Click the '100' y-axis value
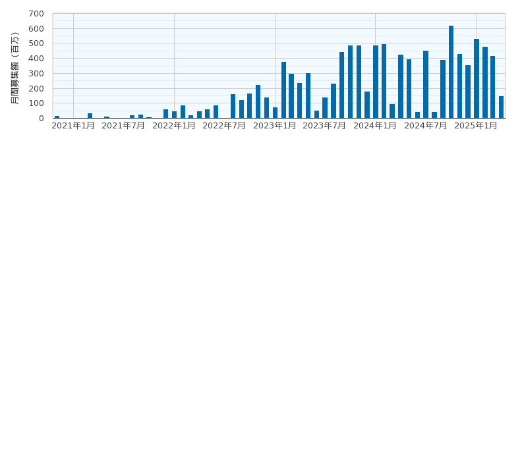522x461 pixels. coord(36,103)
